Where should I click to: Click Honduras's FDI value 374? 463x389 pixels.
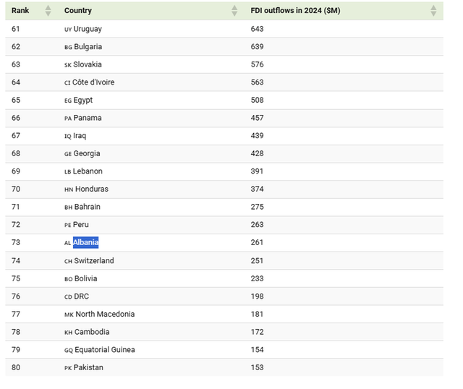(257, 189)
